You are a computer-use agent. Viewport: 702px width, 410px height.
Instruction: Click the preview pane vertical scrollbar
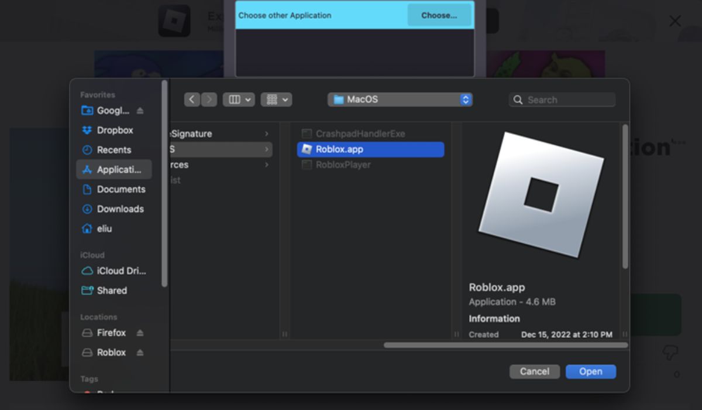[625, 196]
